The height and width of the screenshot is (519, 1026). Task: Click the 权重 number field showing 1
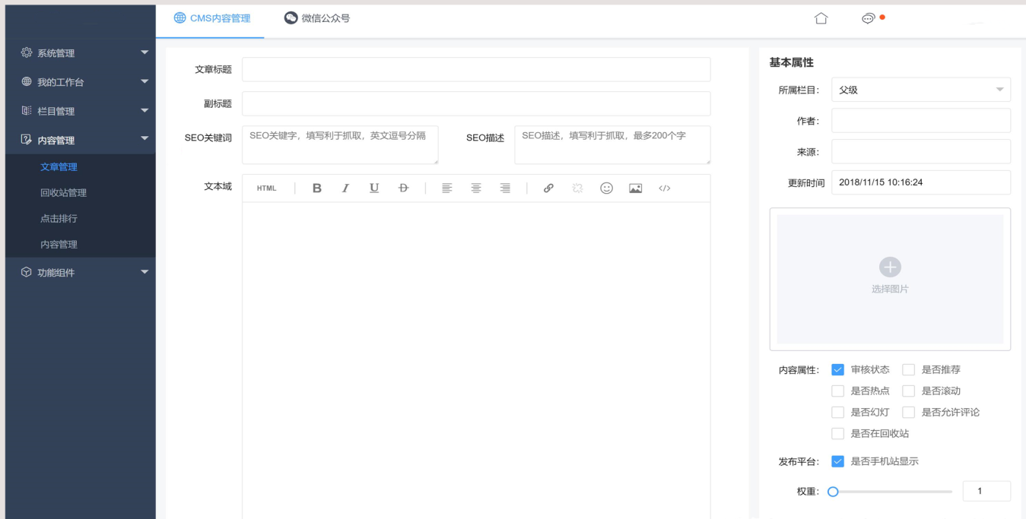point(986,492)
